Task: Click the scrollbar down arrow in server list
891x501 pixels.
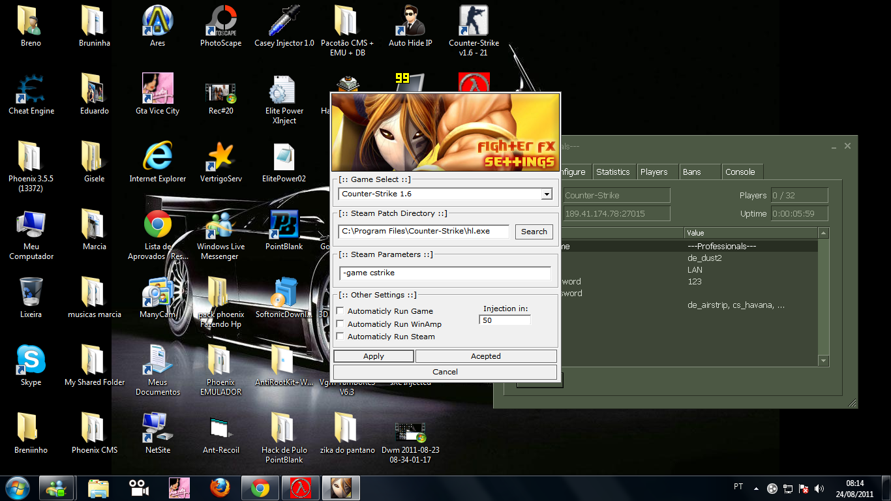Action: 824,360
